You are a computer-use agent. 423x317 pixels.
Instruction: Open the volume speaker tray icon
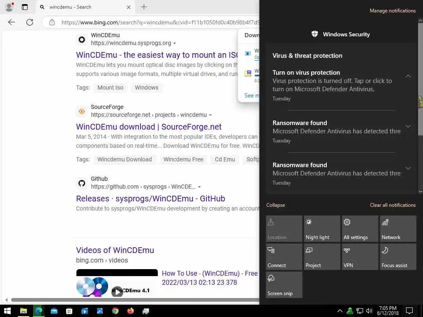pos(369,311)
